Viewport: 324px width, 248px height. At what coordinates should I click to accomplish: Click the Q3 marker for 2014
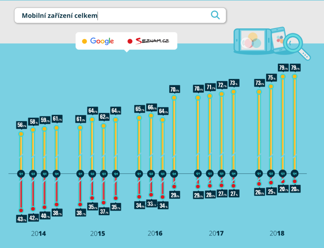(x=45, y=174)
